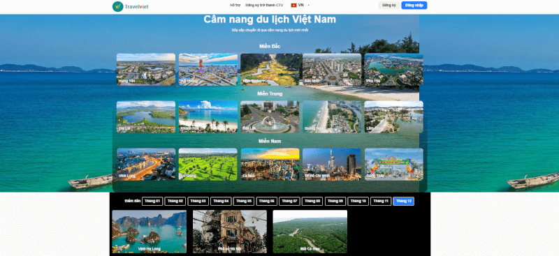
Task: Click the Miền Trung section heading
Action: coord(270,93)
